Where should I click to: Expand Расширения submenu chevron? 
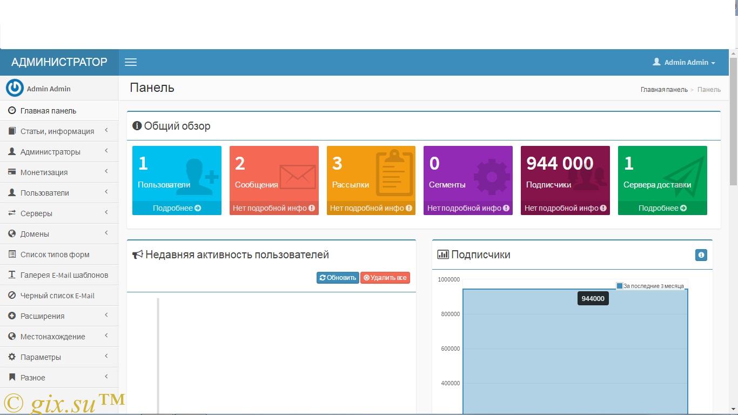click(106, 315)
